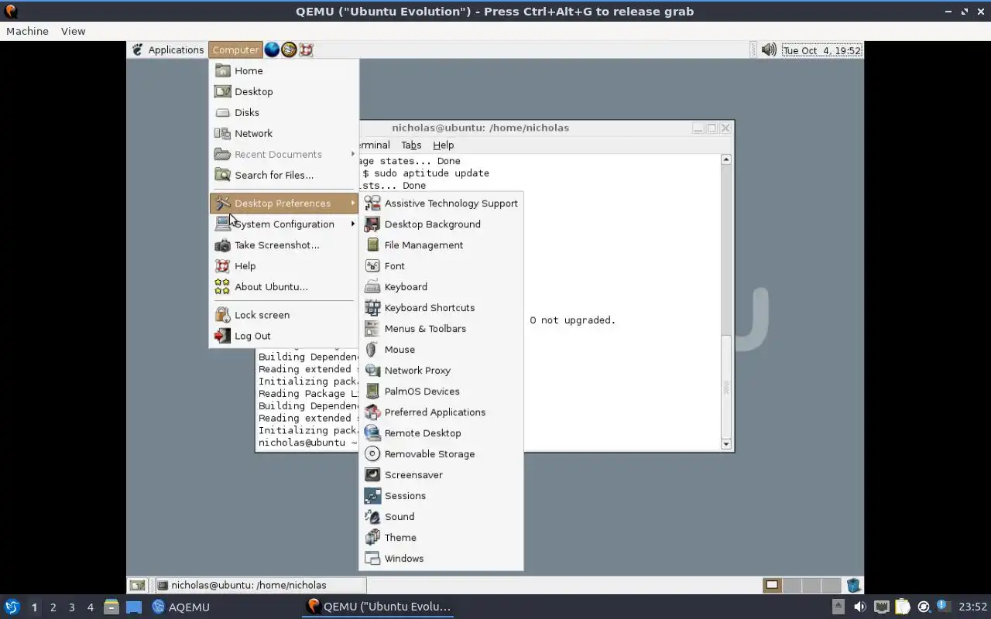Click the Remote Desktop icon
991x619 pixels.
[372, 433]
